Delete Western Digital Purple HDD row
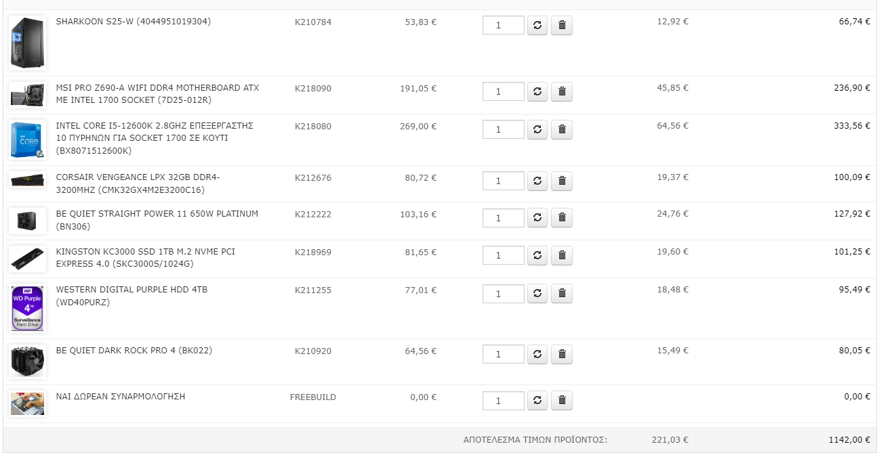 pos(562,293)
